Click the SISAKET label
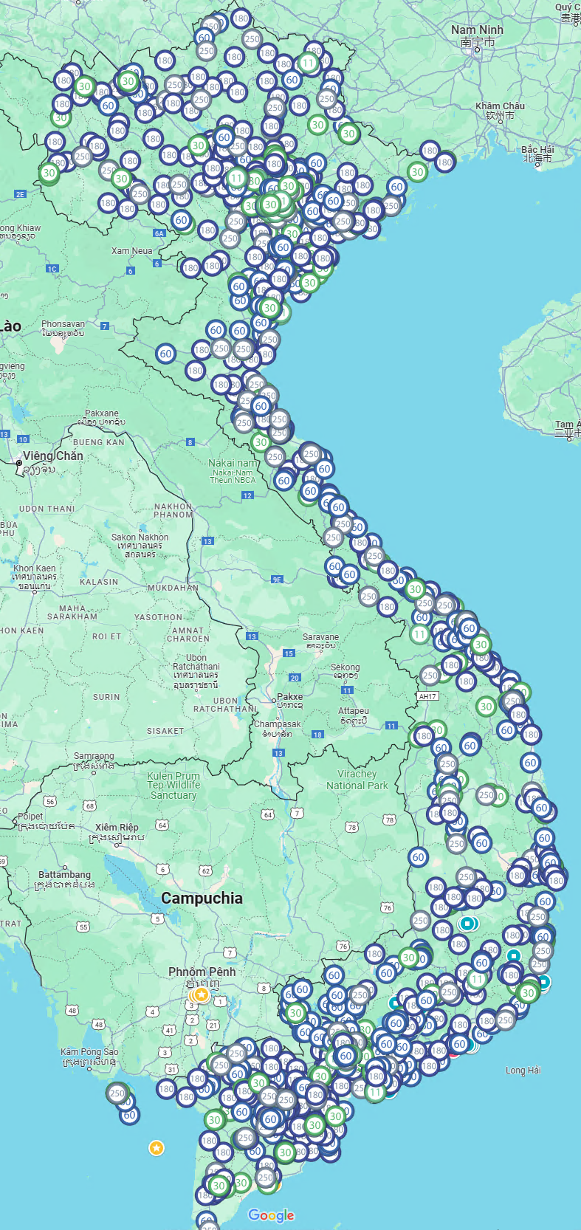 165,731
